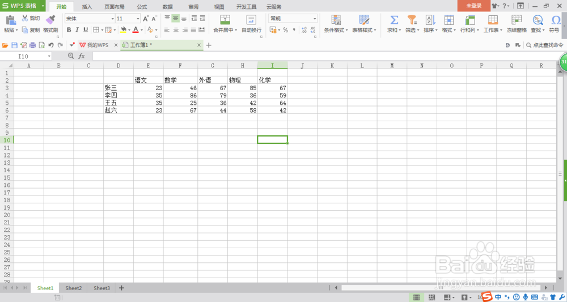567x302 pixels.
Task: Toggle Italic formatting
Action: pos(77,29)
